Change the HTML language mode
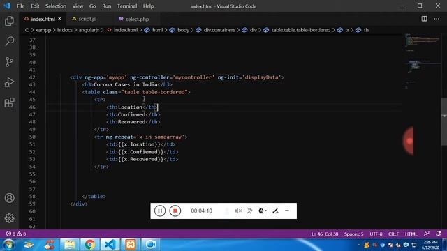This screenshot has width=447, height=251. (x=411, y=234)
